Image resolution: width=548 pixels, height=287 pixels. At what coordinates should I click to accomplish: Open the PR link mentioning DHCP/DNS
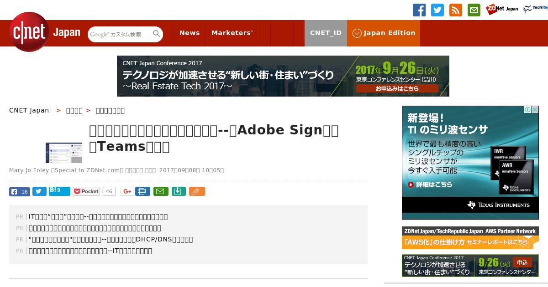111,239
